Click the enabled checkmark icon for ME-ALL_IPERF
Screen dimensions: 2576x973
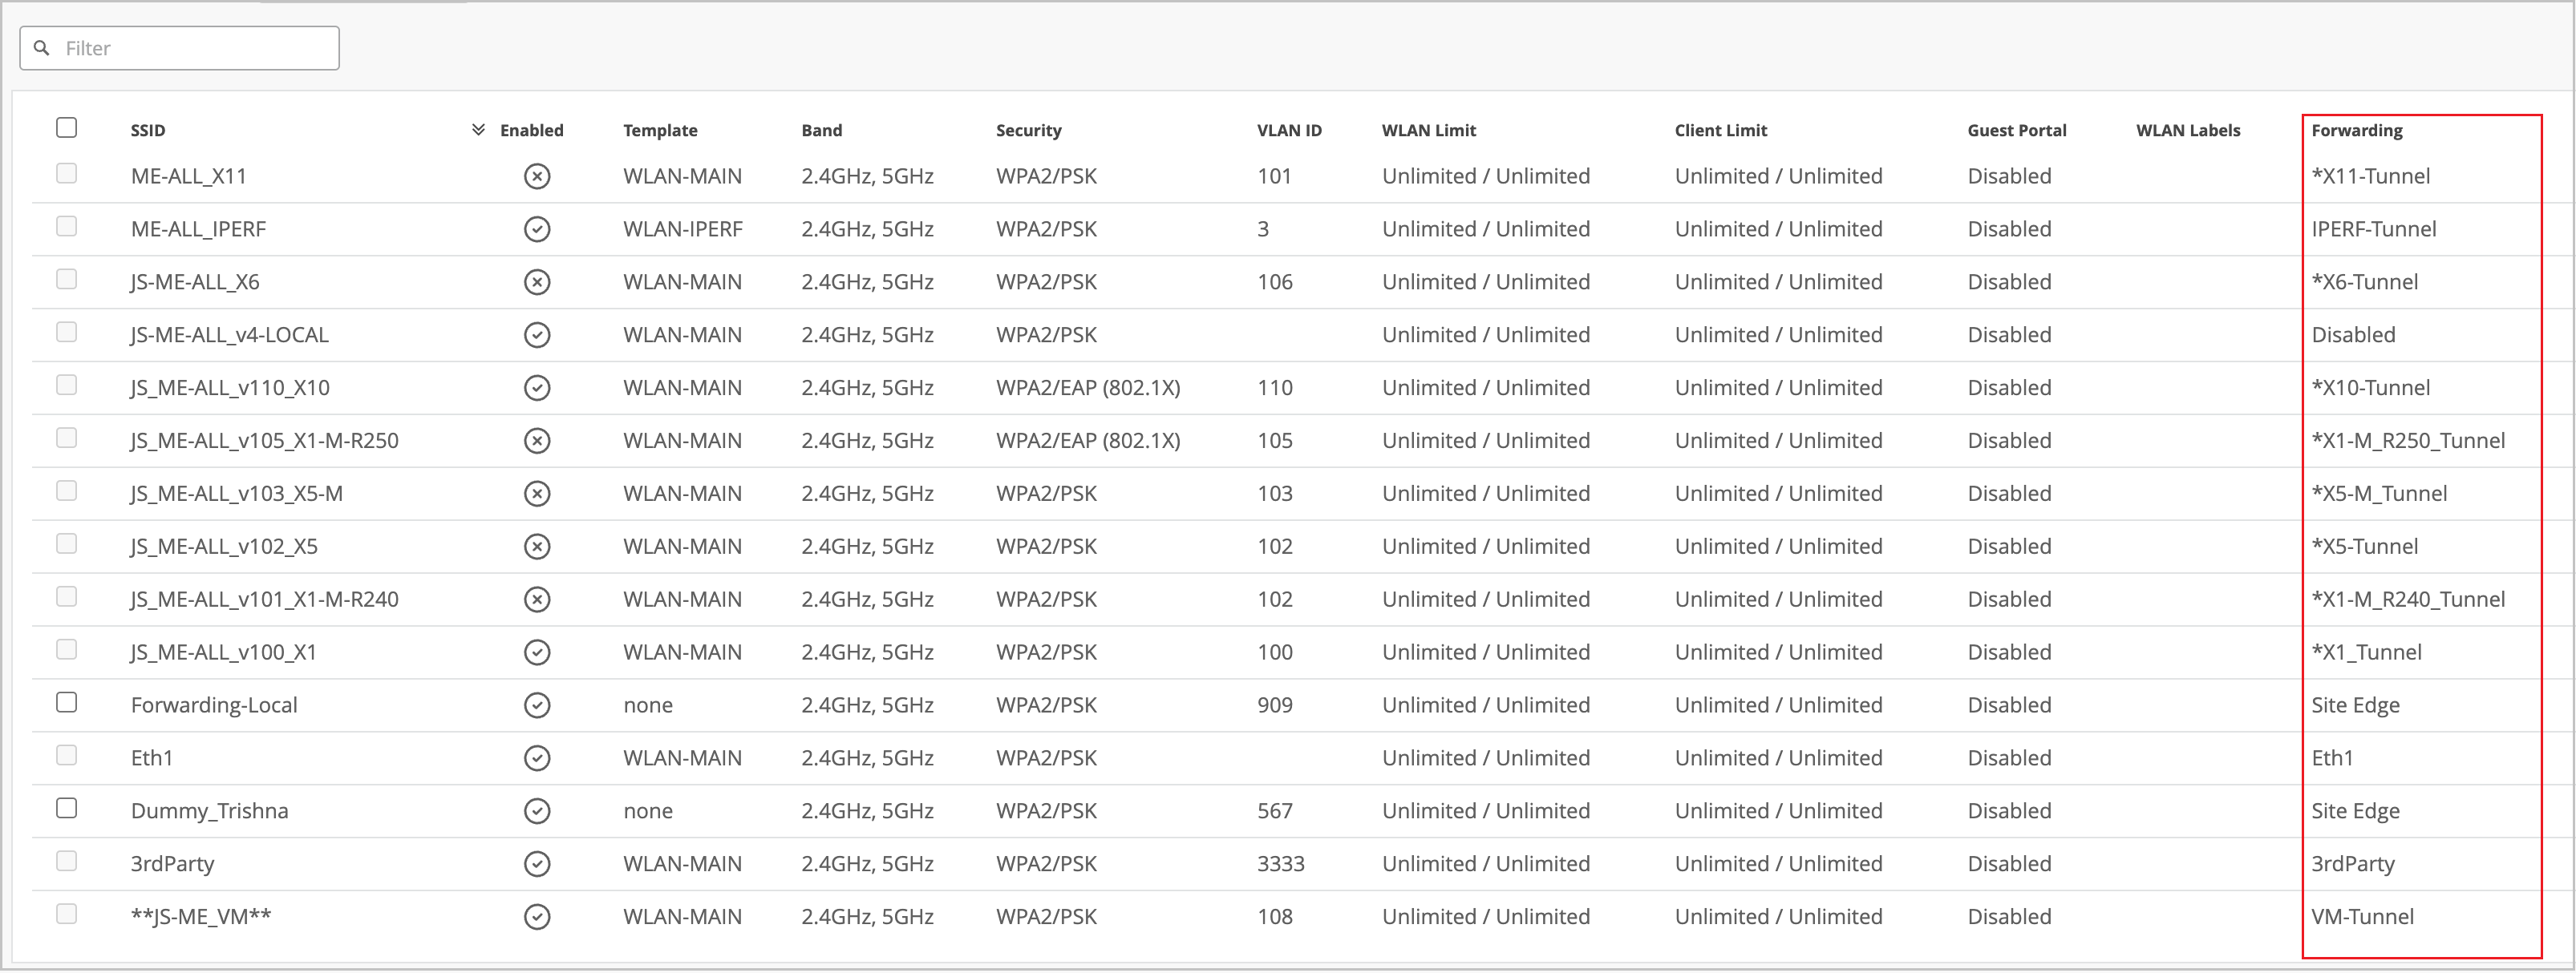[537, 230]
